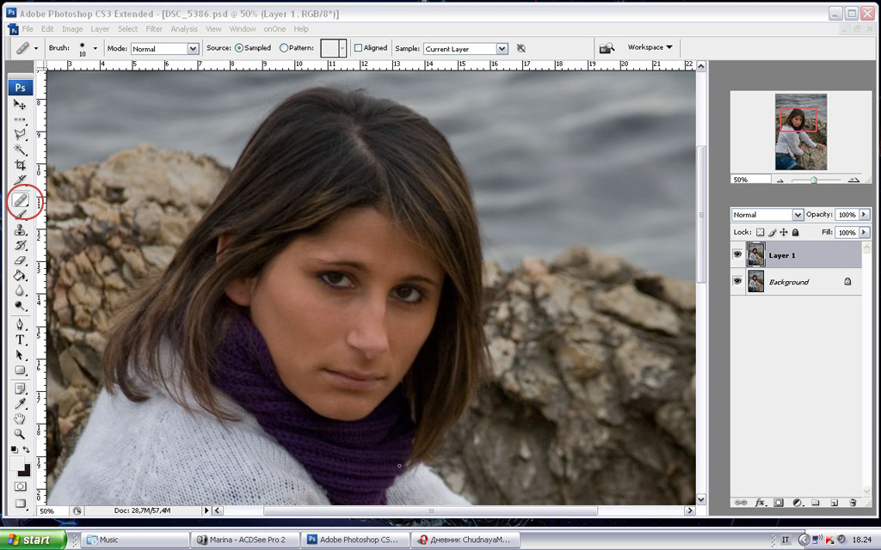Image resolution: width=881 pixels, height=550 pixels.
Task: Select the Horizontal Type tool
Action: (21, 340)
